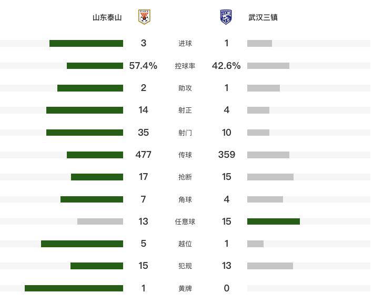This screenshot has width=373, height=303.
Task: Click Wuhan's 359 passes value
Action: (226, 155)
